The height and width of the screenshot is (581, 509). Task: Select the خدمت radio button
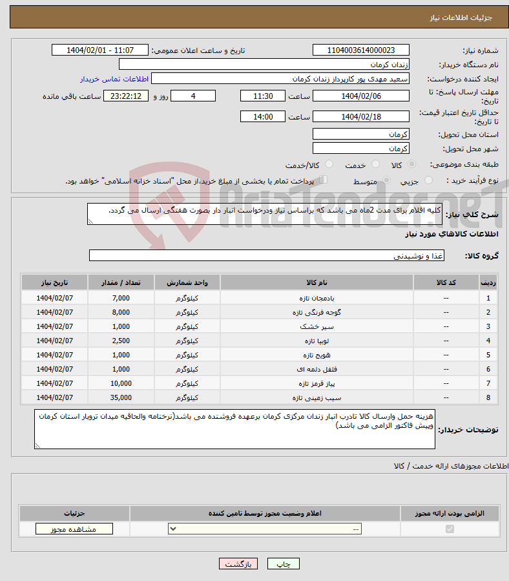(x=375, y=164)
